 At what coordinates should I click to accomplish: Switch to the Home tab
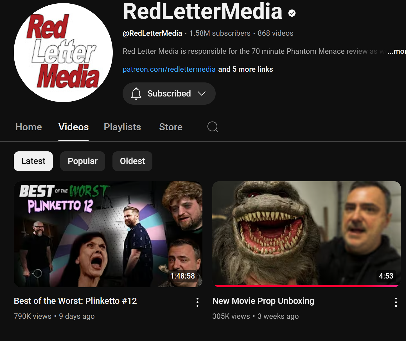tap(29, 127)
